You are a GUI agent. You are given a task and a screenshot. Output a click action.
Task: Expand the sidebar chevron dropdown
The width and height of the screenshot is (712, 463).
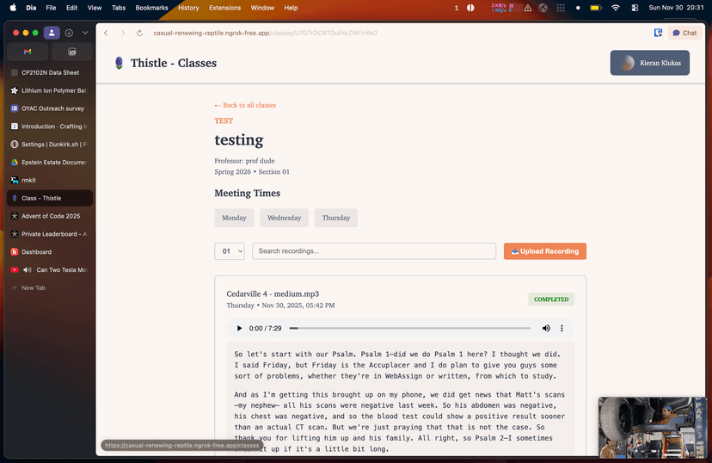pos(85,33)
